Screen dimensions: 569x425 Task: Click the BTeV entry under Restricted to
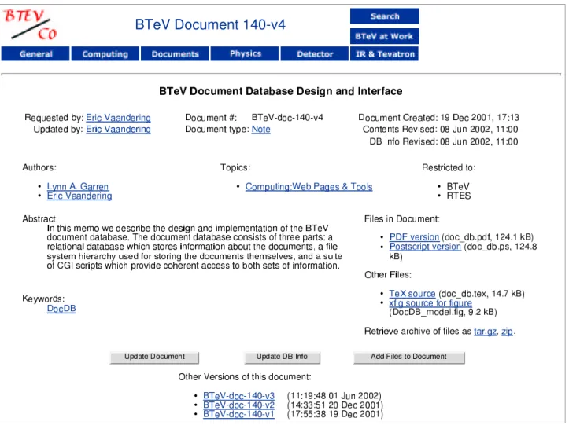458,187
